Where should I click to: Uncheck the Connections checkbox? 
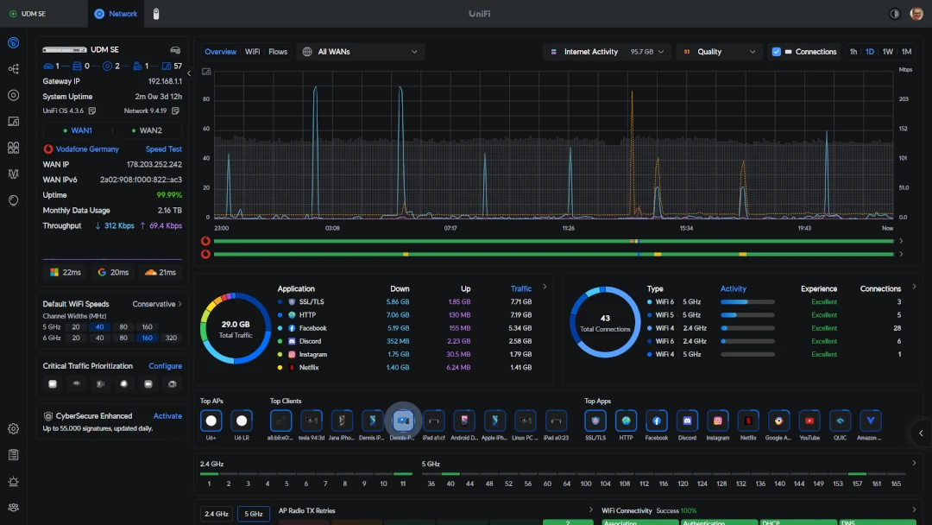[x=776, y=52]
